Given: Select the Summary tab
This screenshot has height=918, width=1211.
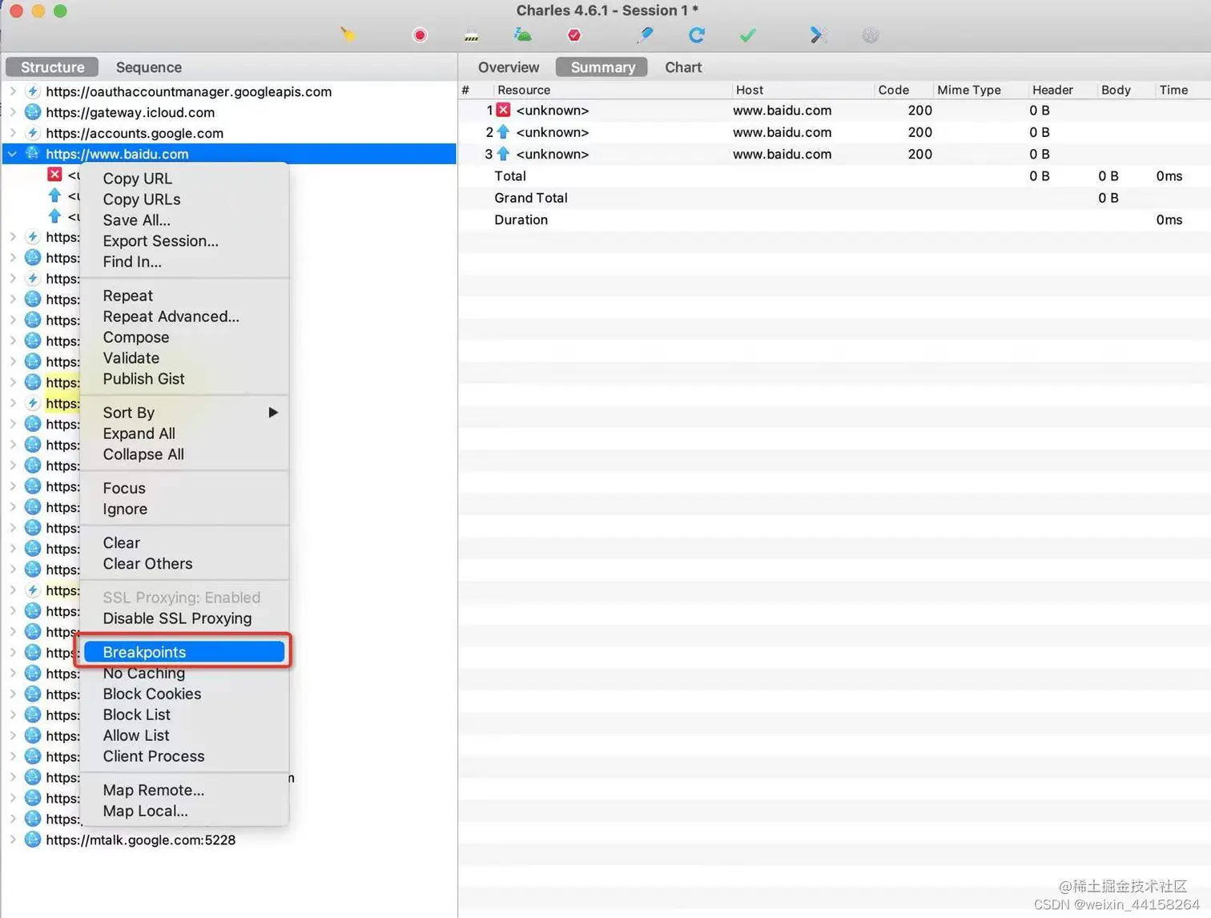Looking at the screenshot, I should click(x=602, y=67).
